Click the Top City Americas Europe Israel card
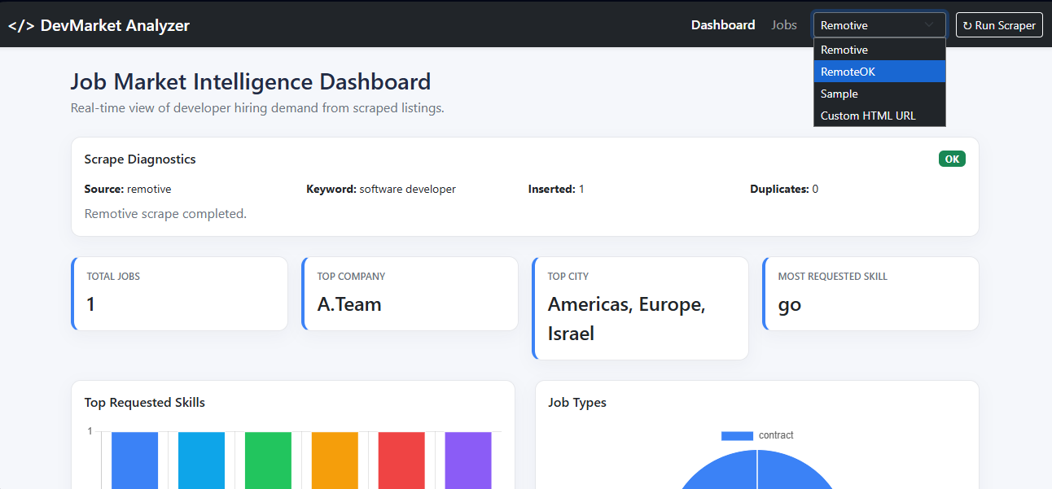The width and height of the screenshot is (1052, 489). point(640,308)
